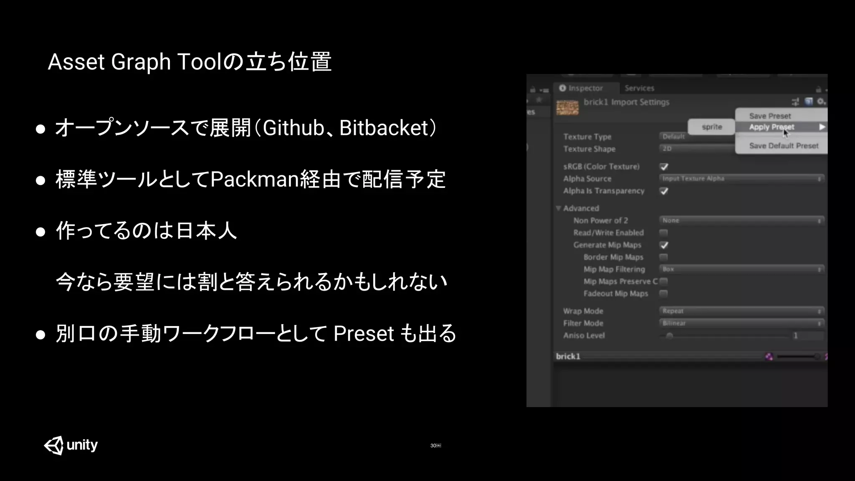Choose Save Default Preset
855x481 pixels.
tap(781, 146)
